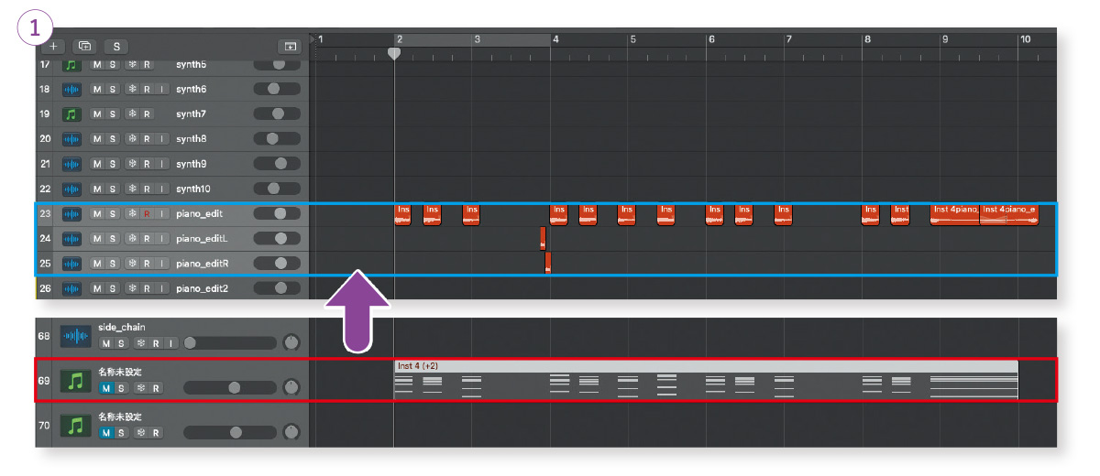Adjust the synth5 volume slider
This screenshot has height=476, width=1100.
277,65
